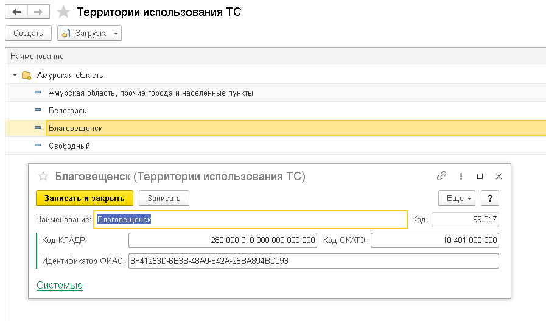
Task: Open the dialog's three-dot options menu
Action: pyautogui.click(x=461, y=176)
